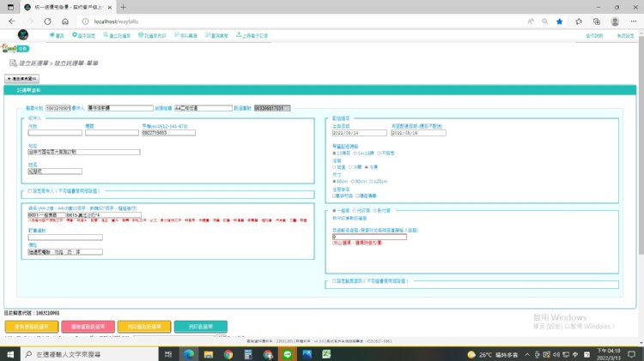The width and height of the screenshot is (644, 361).
Task: Open Task View on taskbar
Action: tap(168, 354)
